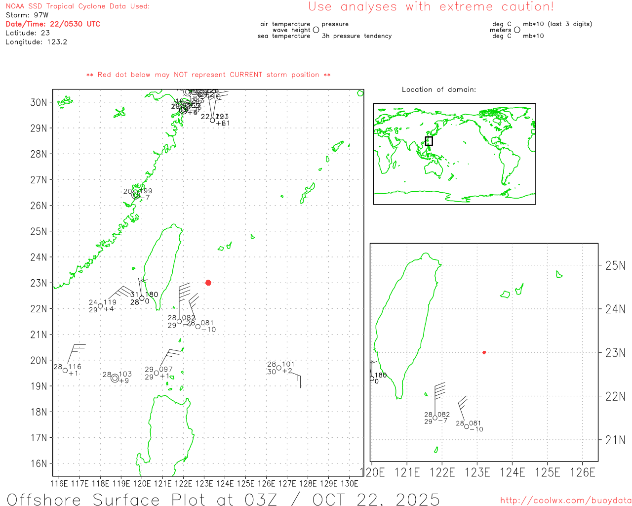Screen dimensions: 632x506
Task: Click the '23N' latitude label on main map
Action: pos(39,283)
